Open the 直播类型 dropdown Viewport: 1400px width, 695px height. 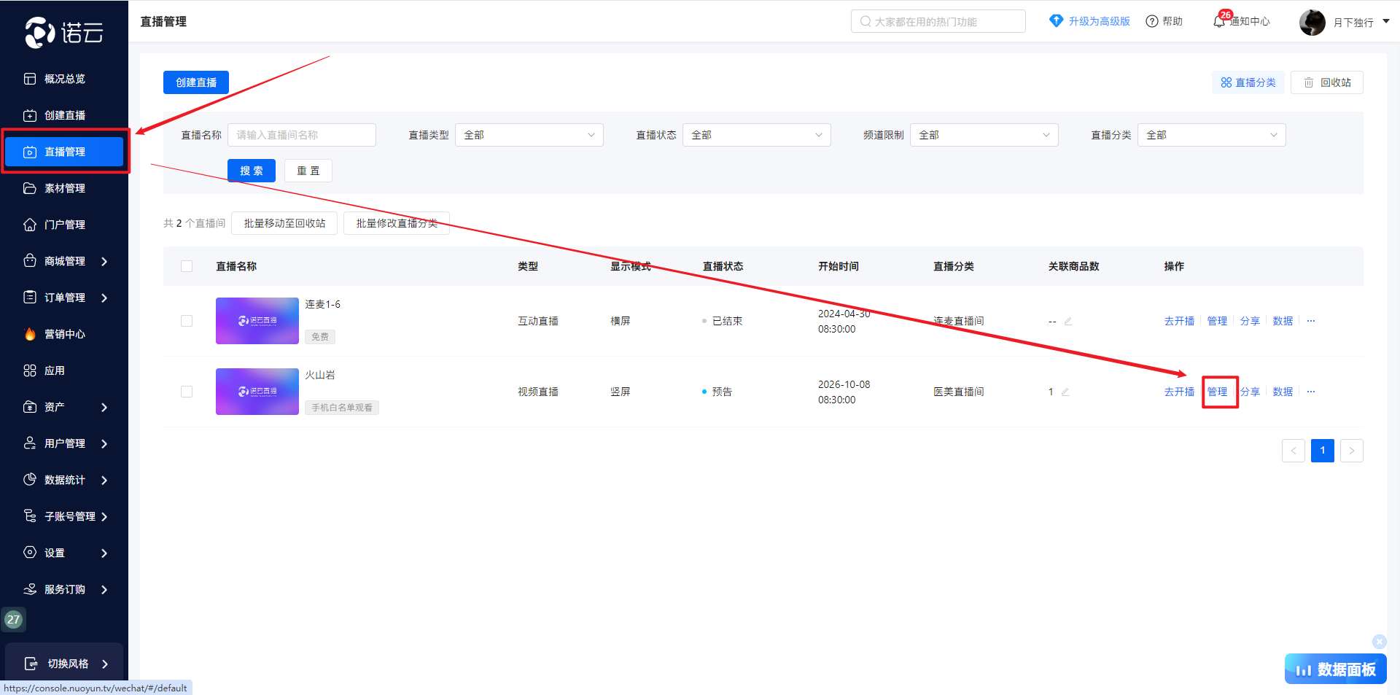coord(529,135)
